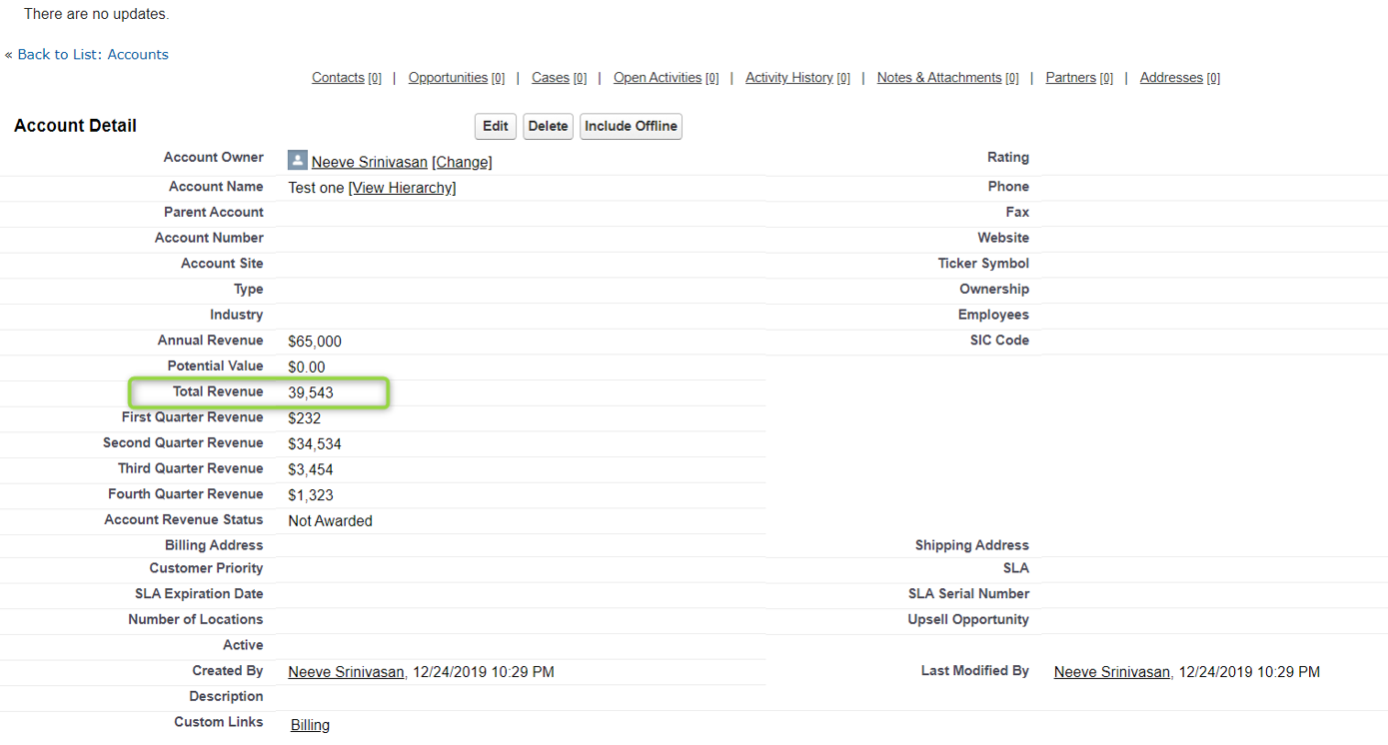Open Neeve Srinivasan under Created By
The width and height of the screenshot is (1388, 745).
tap(346, 672)
